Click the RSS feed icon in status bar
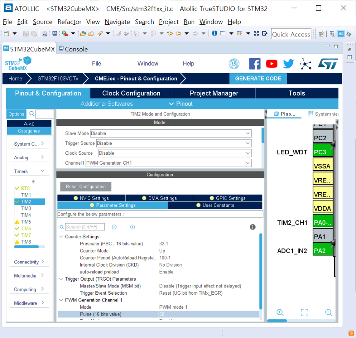This screenshot has width=356, height=338. coord(351,333)
